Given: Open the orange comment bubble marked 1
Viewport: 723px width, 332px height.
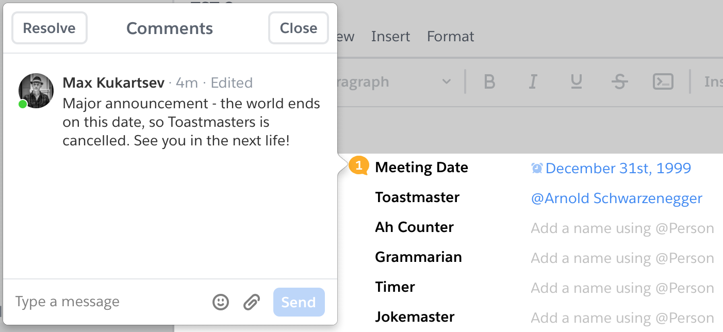Looking at the screenshot, I should pos(359,166).
